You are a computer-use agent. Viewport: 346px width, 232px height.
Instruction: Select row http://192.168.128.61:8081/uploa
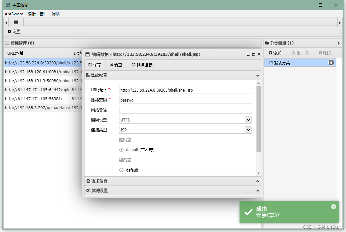[x=43, y=72]
